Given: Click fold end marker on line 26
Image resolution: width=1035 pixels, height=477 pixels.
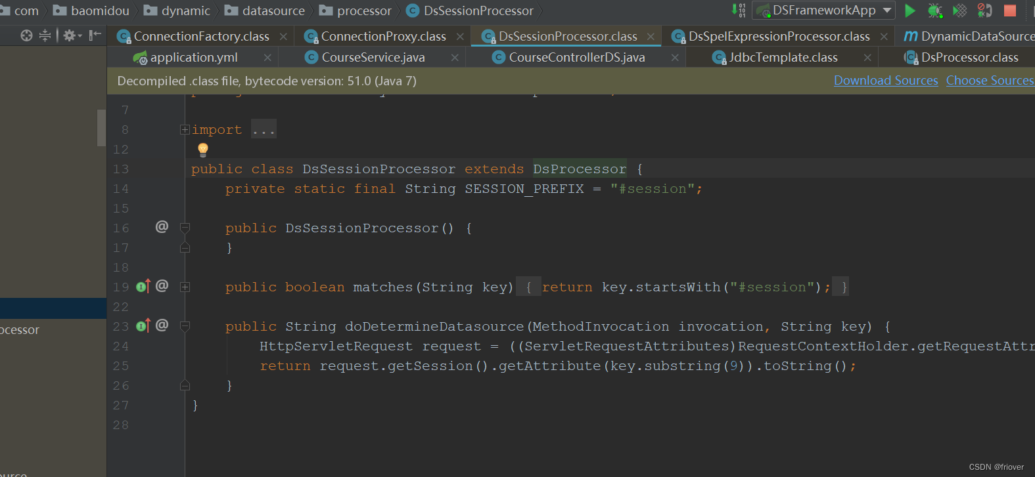Looking at the screenshot, I should pos(185,385).
